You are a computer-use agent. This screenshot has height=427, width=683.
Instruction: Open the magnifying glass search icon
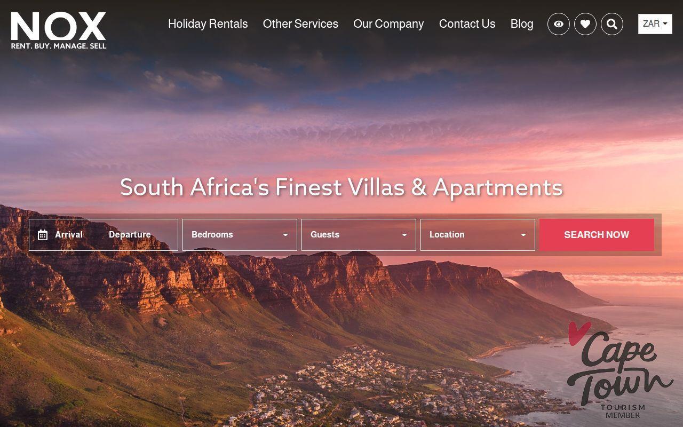click(x=612, y=24)
